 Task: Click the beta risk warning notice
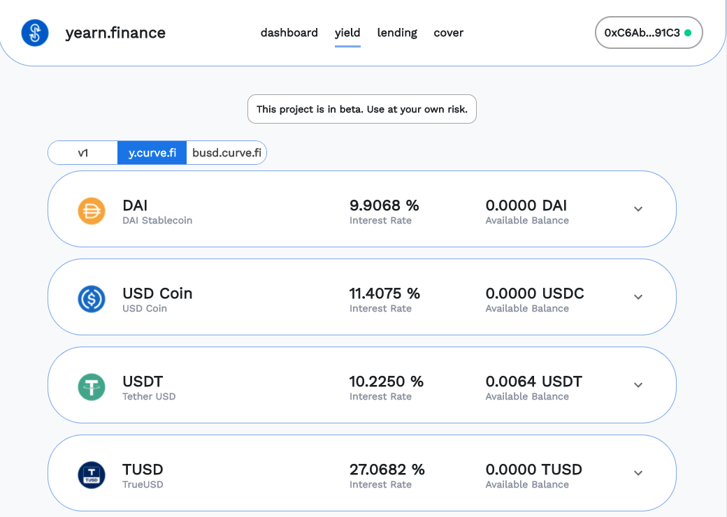point(362,109)
